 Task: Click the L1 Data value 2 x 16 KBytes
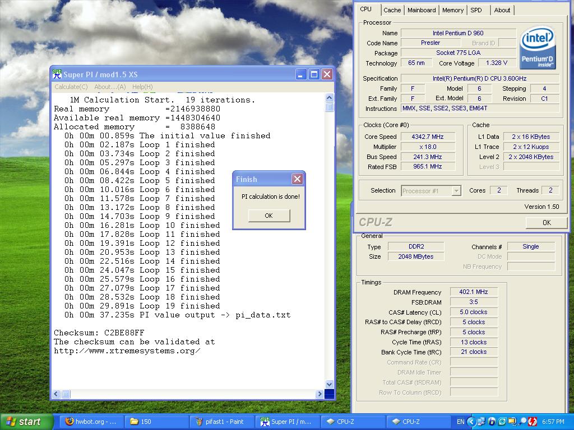(x=531, y=137)
